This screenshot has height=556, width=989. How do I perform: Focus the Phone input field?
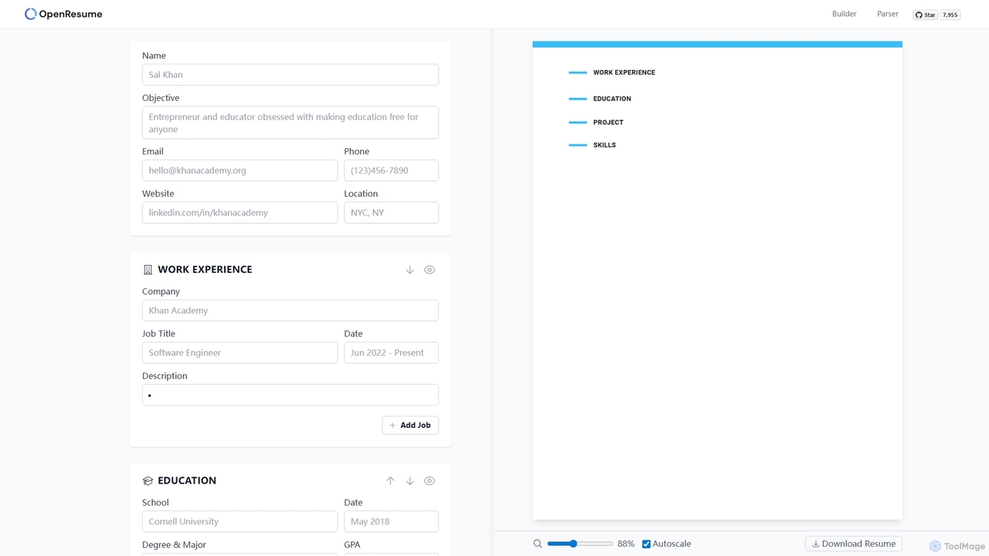[391, 171]
